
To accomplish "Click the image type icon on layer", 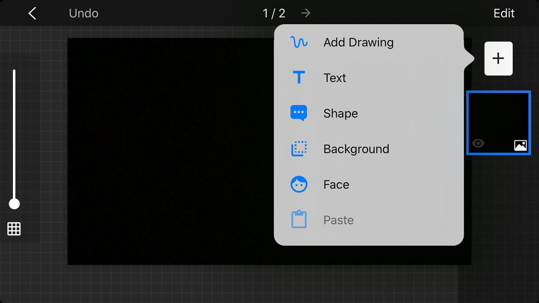I will point(520,145).
